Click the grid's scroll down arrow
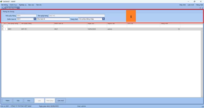Screen dimensions: 204x108 (202, 96)
